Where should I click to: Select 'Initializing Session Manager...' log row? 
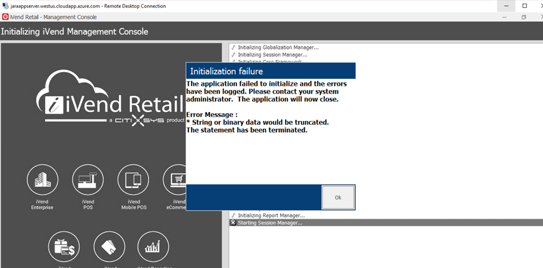(386, 55)
